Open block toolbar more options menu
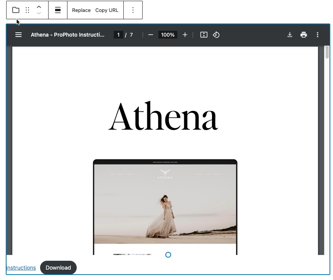This screenshot has width=333, height=280. (133, 10)
